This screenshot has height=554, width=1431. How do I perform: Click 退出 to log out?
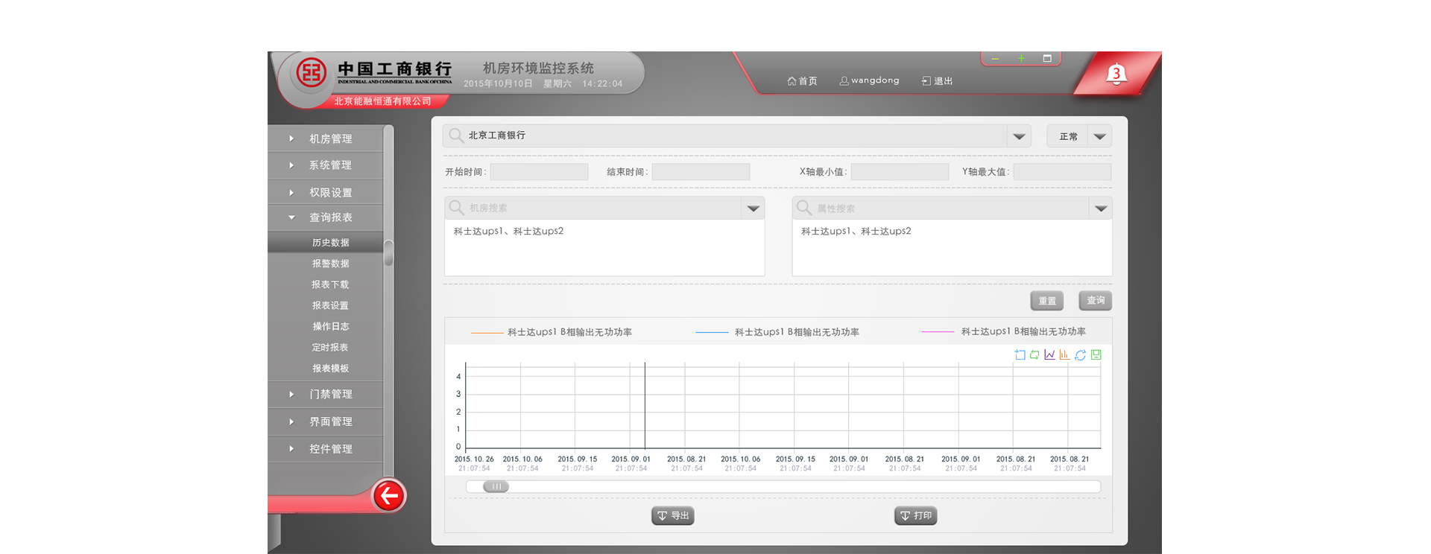point(937,81)
